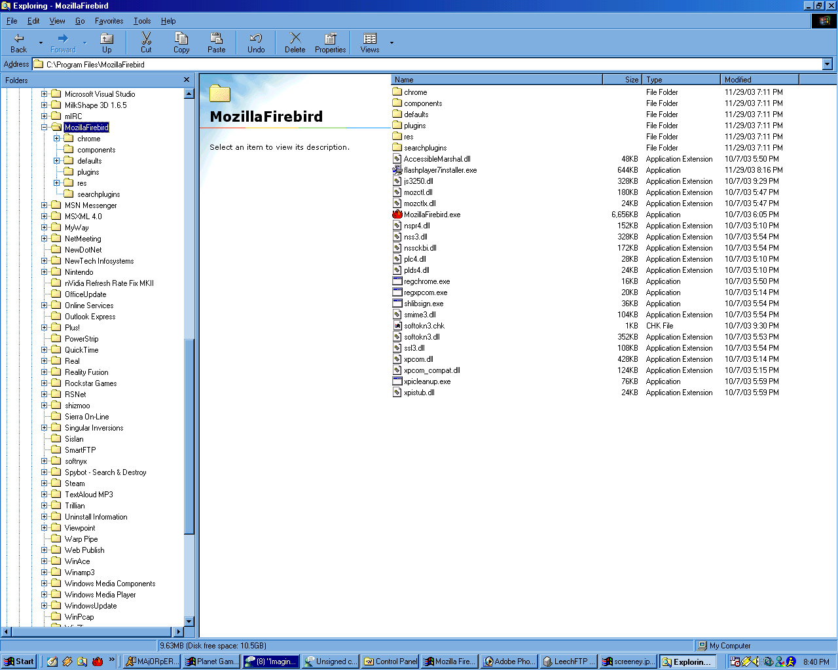Select the xpcom.dll file icon
The image size is (838, 670).
point(397,359)
